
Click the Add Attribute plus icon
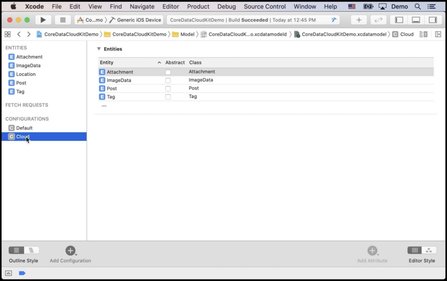tap(372, 251)
